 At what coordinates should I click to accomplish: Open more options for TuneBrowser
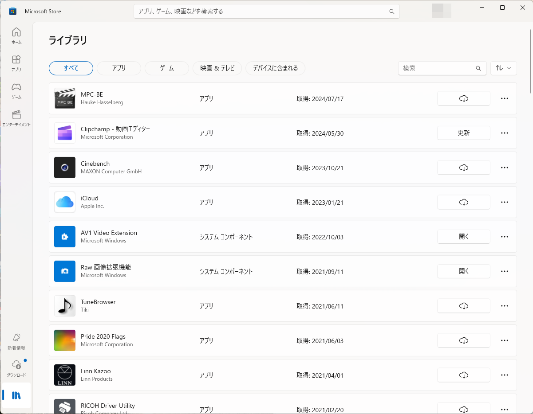pos(505,306)
